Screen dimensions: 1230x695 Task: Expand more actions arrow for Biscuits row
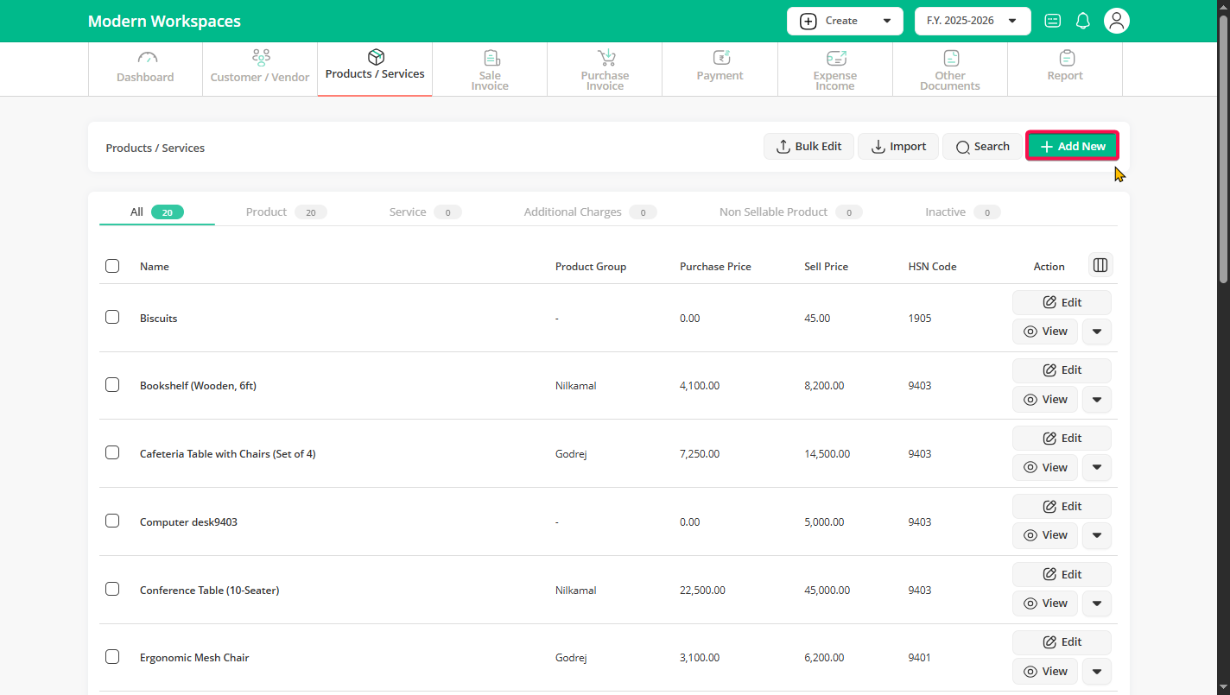pyautogui.click(x=1096, y=332)
